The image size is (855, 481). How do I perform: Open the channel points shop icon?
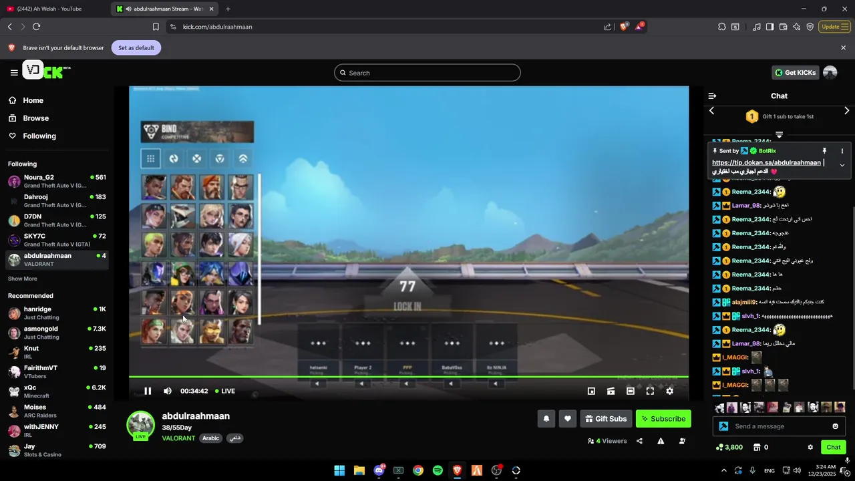(x=757, y=447)
